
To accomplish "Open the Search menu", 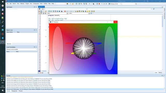I will (14, 4).
